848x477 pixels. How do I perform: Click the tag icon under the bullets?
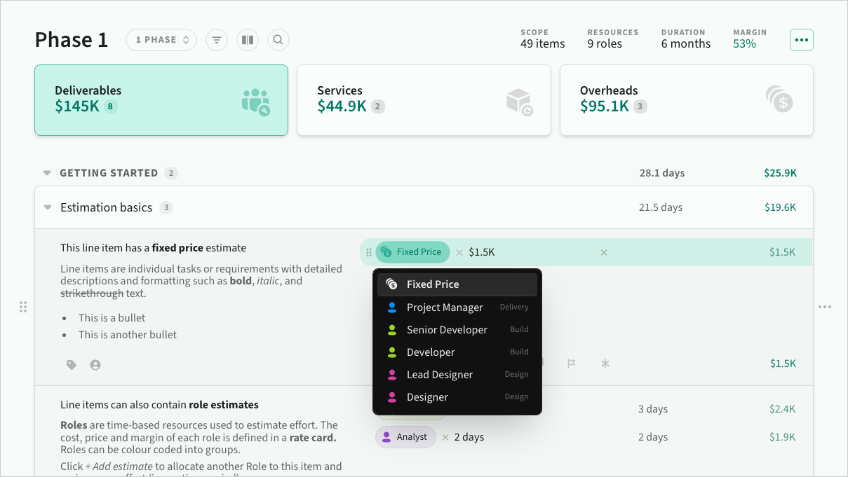point(71,365)
